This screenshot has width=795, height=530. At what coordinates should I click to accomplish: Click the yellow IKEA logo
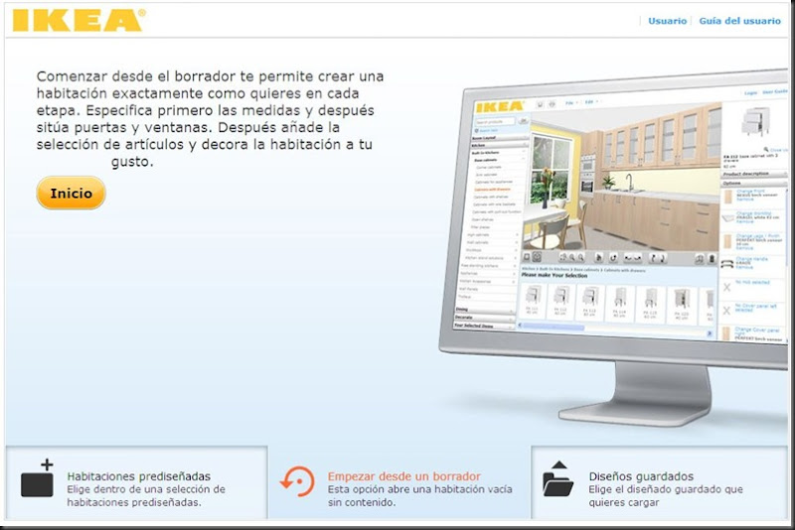point(79,20)
